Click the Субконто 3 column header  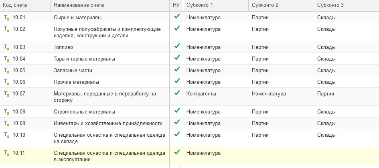click(331, 5)
